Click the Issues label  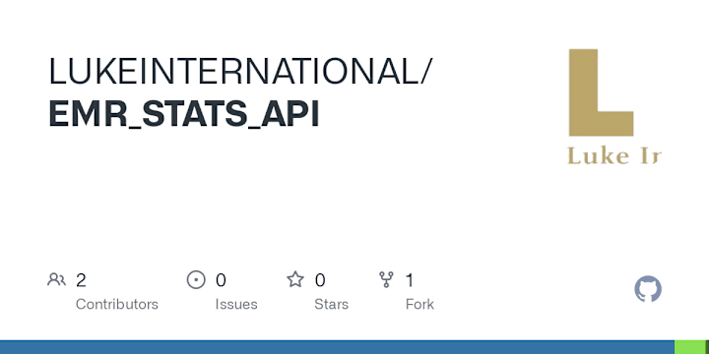[236, 304]
